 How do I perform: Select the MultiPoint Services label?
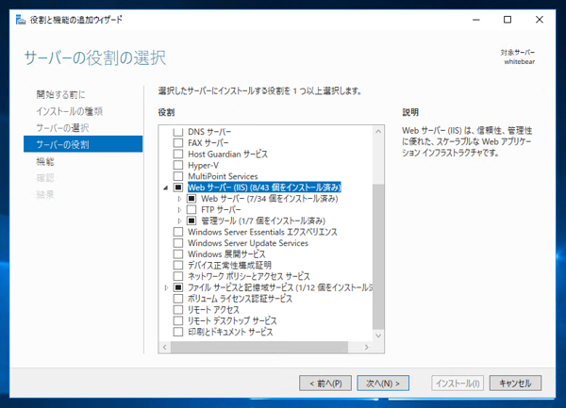pyautogui.click(x=223, y=176)
